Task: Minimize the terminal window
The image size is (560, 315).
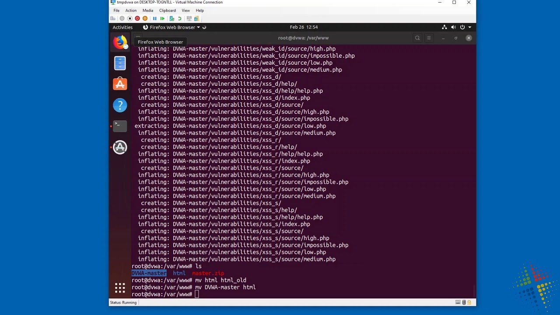Action: [443, 38]
